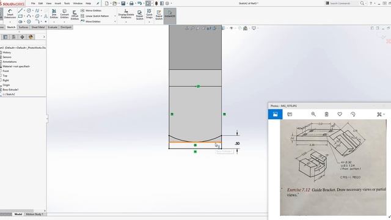The height and width of the screenshot is (220, 391).
Task: Open the Tools menu
Action: pyautogui.click(x=67, y=4)
